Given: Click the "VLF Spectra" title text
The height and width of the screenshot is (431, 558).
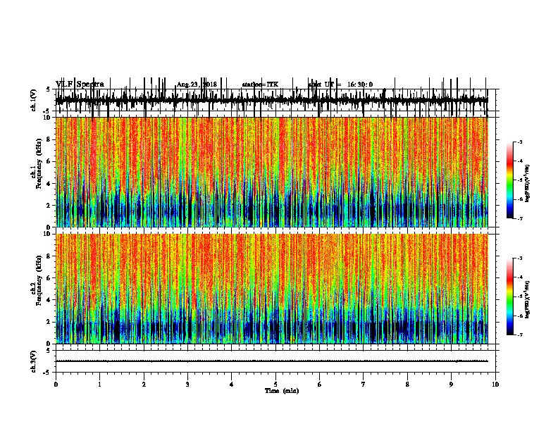Looking at the screenshot, I should coord(80,85).
